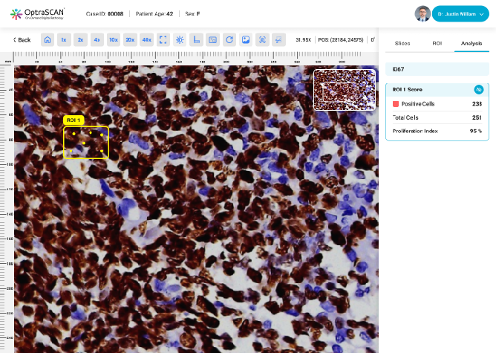Screen dimensions: 496x353
Task: Click the slide overview thumbnail
Action: [x=344, y=90]
